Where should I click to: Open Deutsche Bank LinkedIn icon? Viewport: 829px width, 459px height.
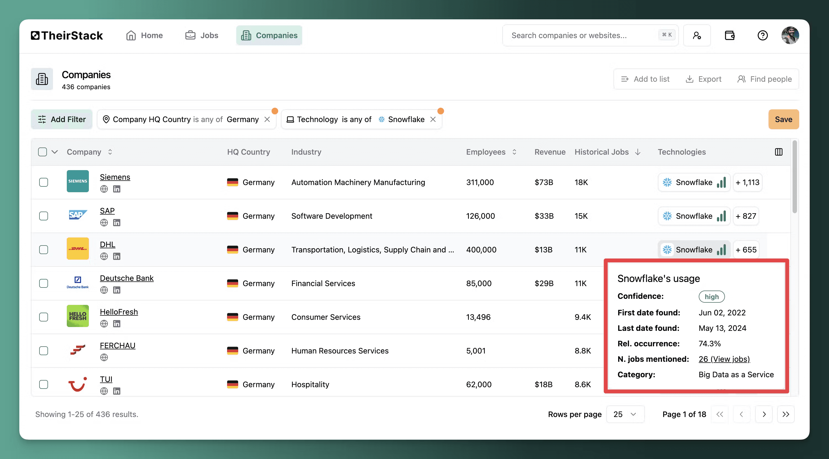tap(117, 290)
